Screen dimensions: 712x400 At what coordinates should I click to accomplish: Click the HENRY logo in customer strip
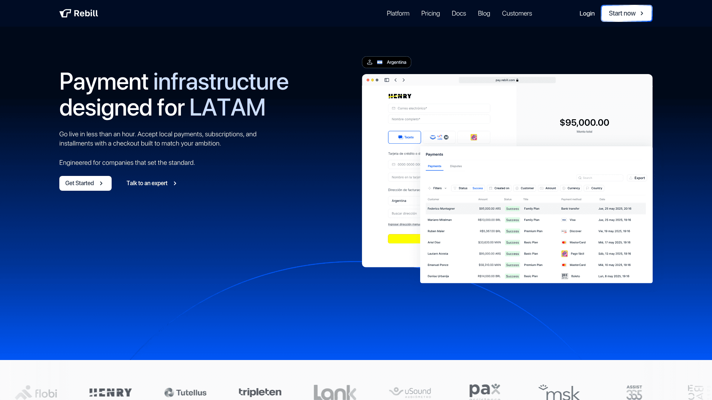[111, 393]
